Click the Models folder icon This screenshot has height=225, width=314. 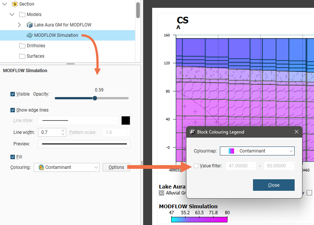tap(22, 15)
